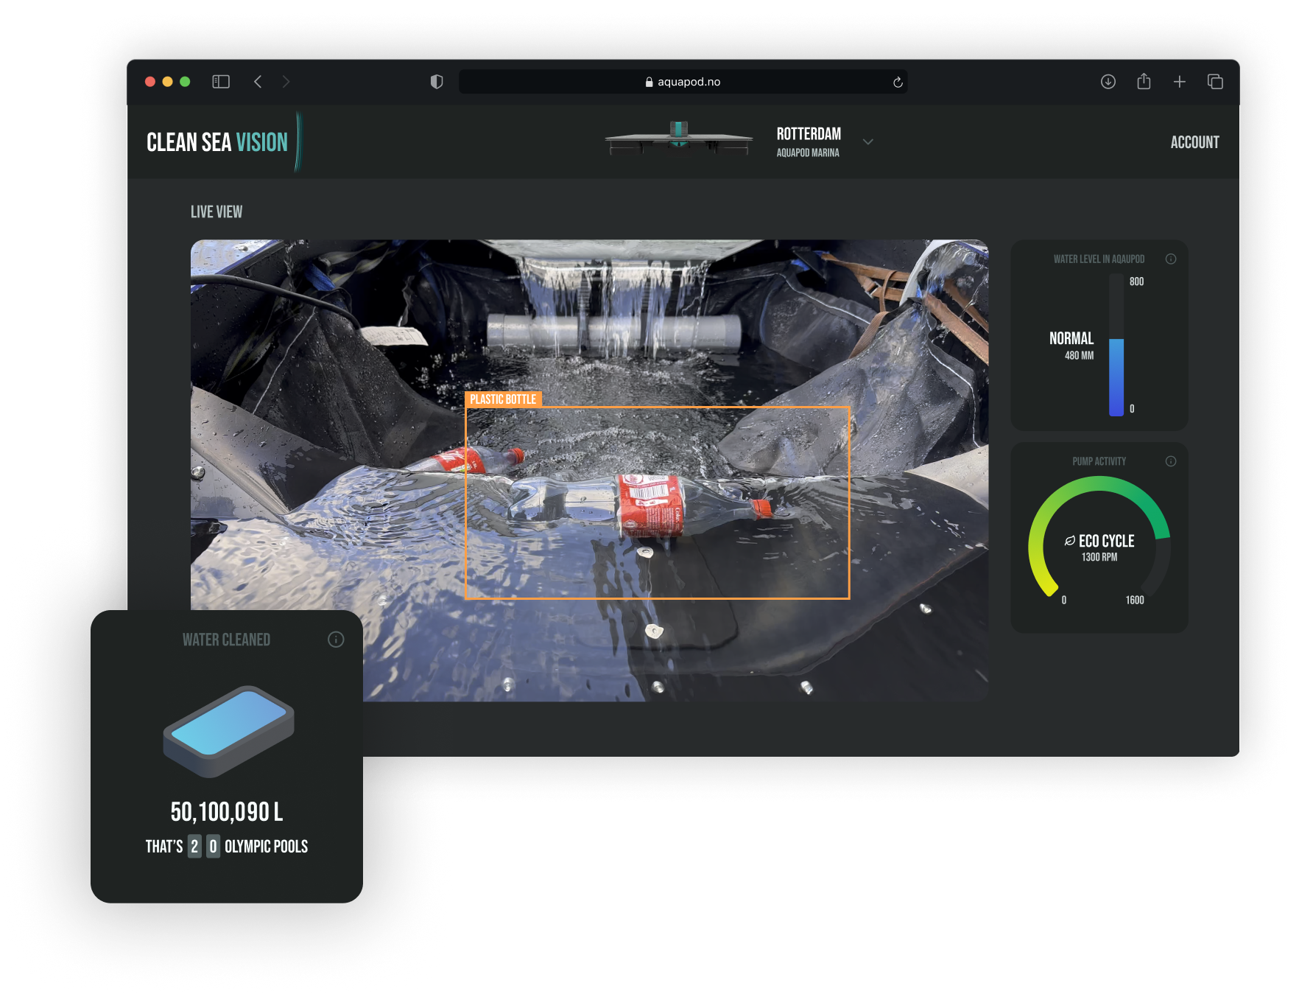The height and width of the screenshot is (994, 1299).
Task: Click the aquapod.no address bar
Action: (683, 82)
